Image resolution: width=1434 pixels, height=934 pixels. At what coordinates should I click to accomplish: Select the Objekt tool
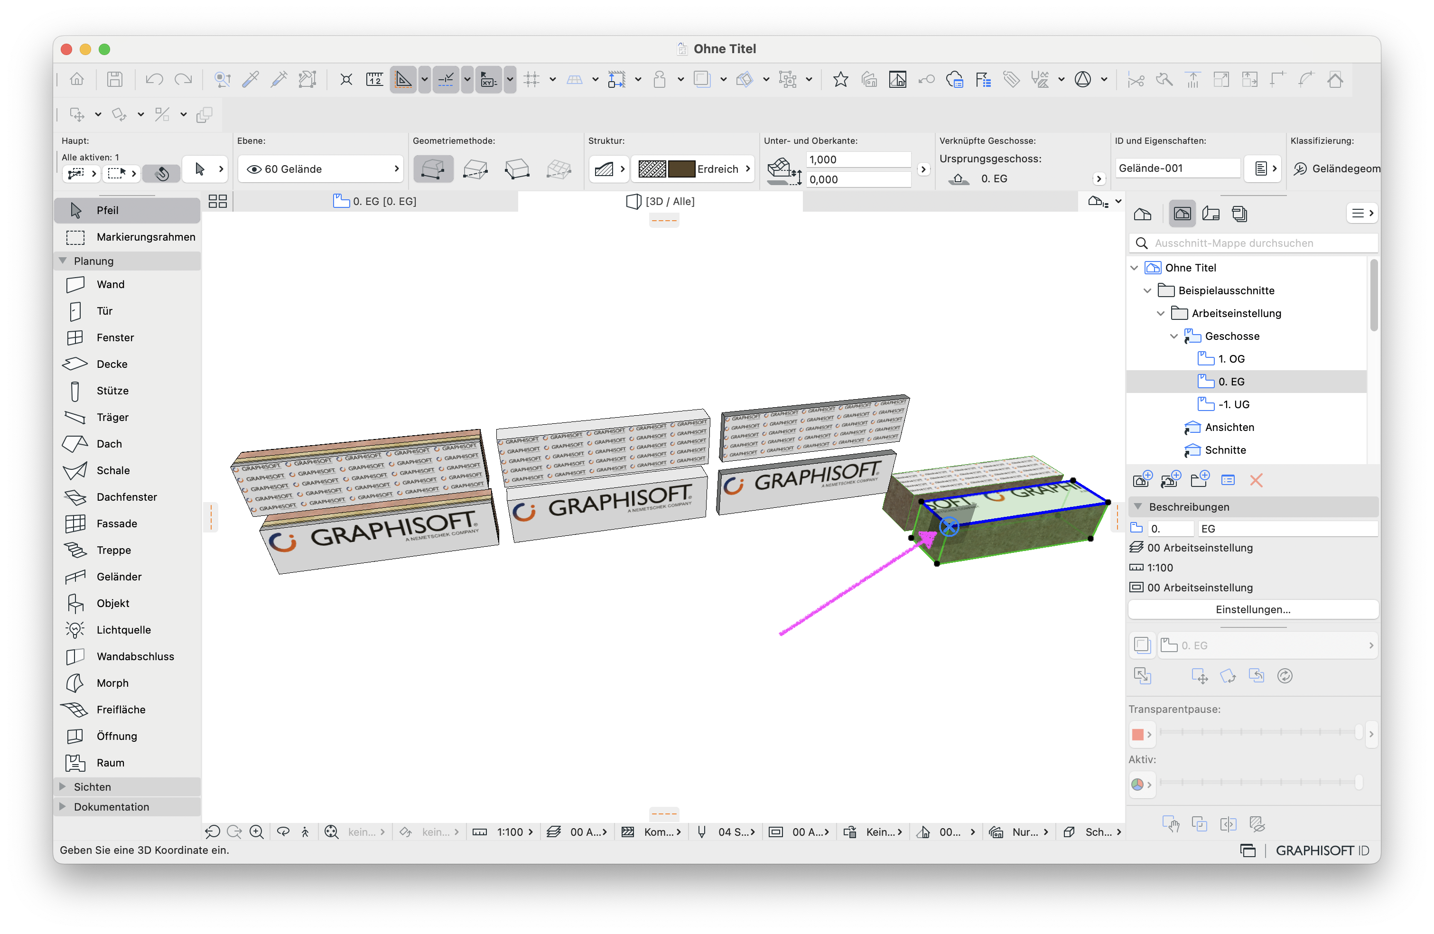click(127, 603)
